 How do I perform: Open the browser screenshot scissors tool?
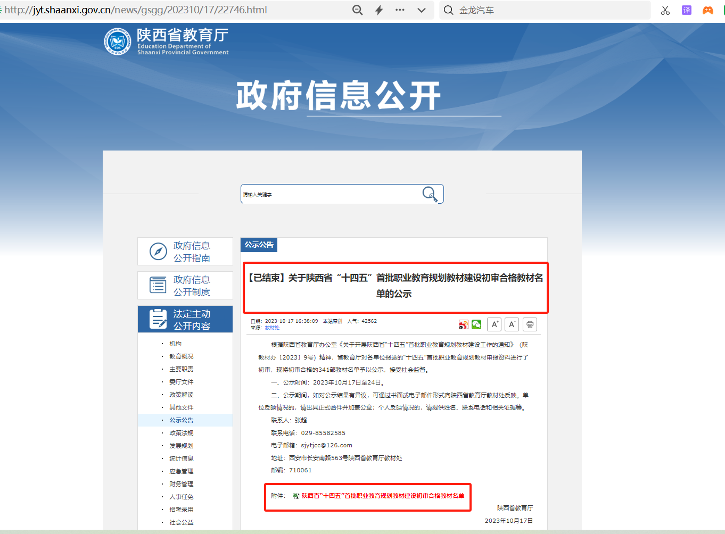(665, 10)
